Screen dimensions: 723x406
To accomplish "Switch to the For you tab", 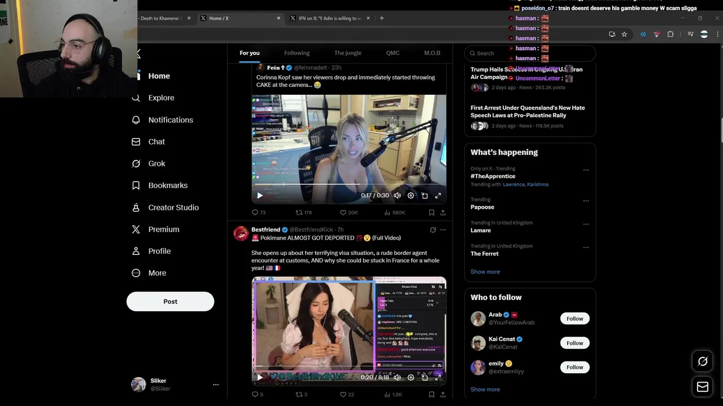I will [250, 53].
